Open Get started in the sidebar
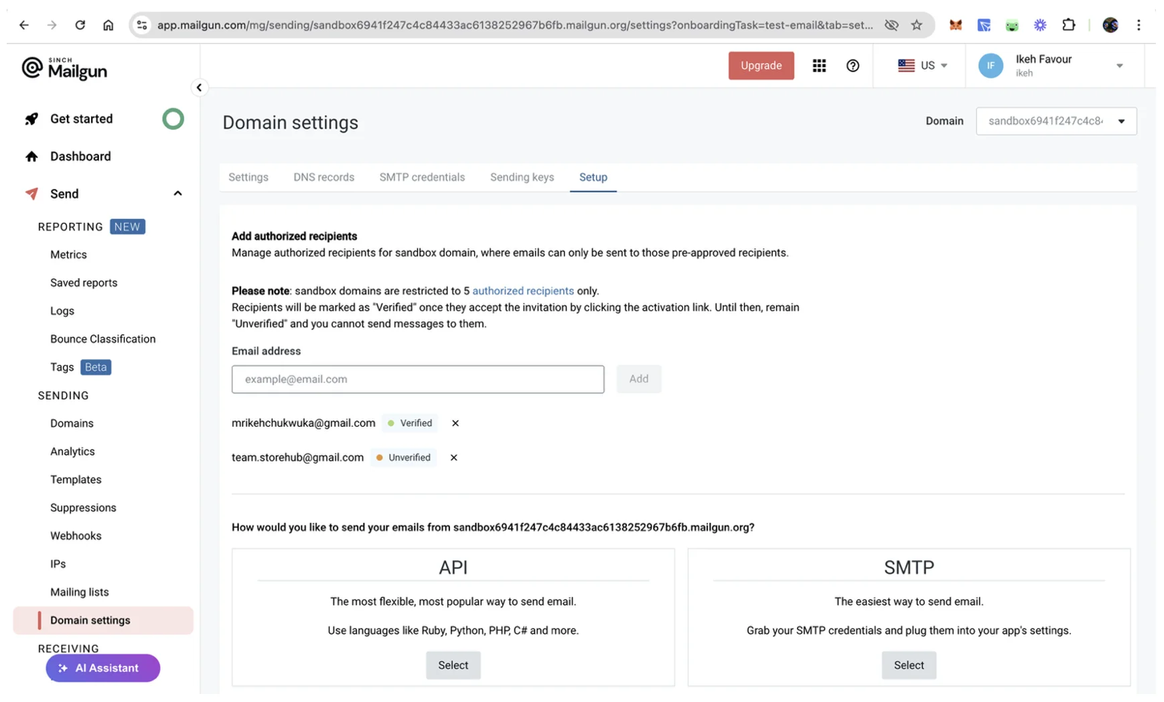The width and height of the screenshot is (1164, 702). [x=81, y=119]
